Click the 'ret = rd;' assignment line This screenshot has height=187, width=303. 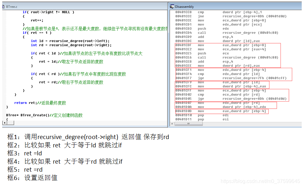click(x=71, y=82)
